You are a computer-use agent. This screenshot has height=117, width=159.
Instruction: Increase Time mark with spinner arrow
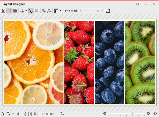coord(102,10)
